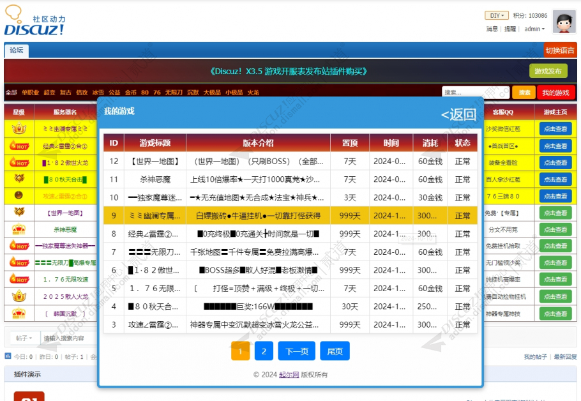Click game title 【世界一地图】 in ID 12 row
The image size is (581, 401).
point(155,161)
